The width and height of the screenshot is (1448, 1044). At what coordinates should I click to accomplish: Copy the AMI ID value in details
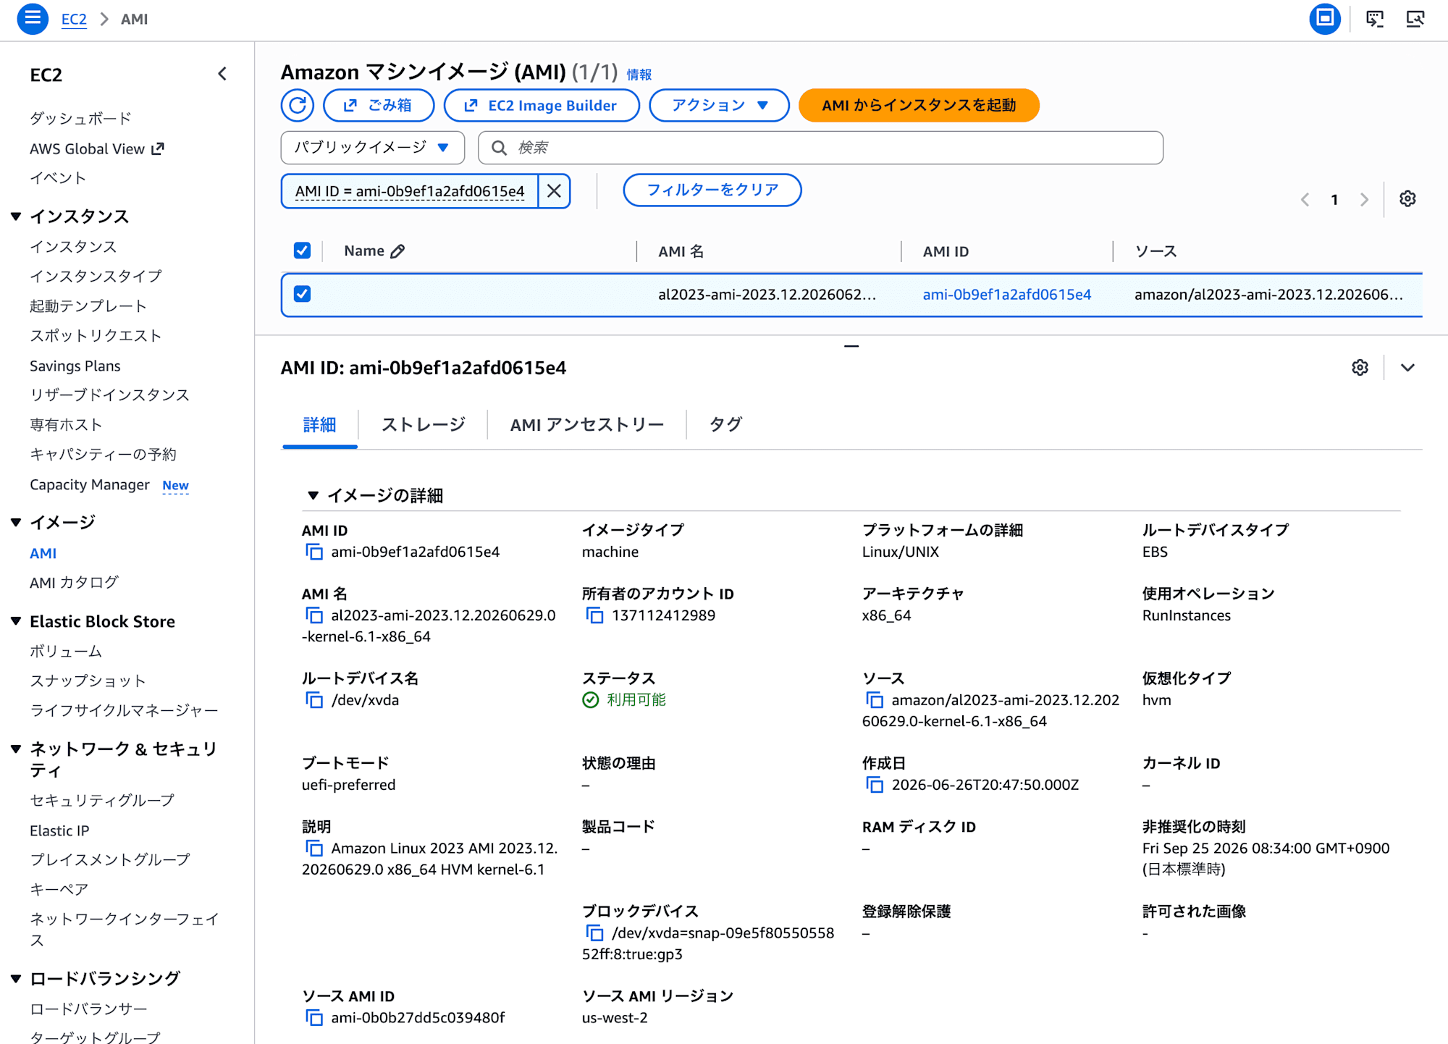point(314,552)
